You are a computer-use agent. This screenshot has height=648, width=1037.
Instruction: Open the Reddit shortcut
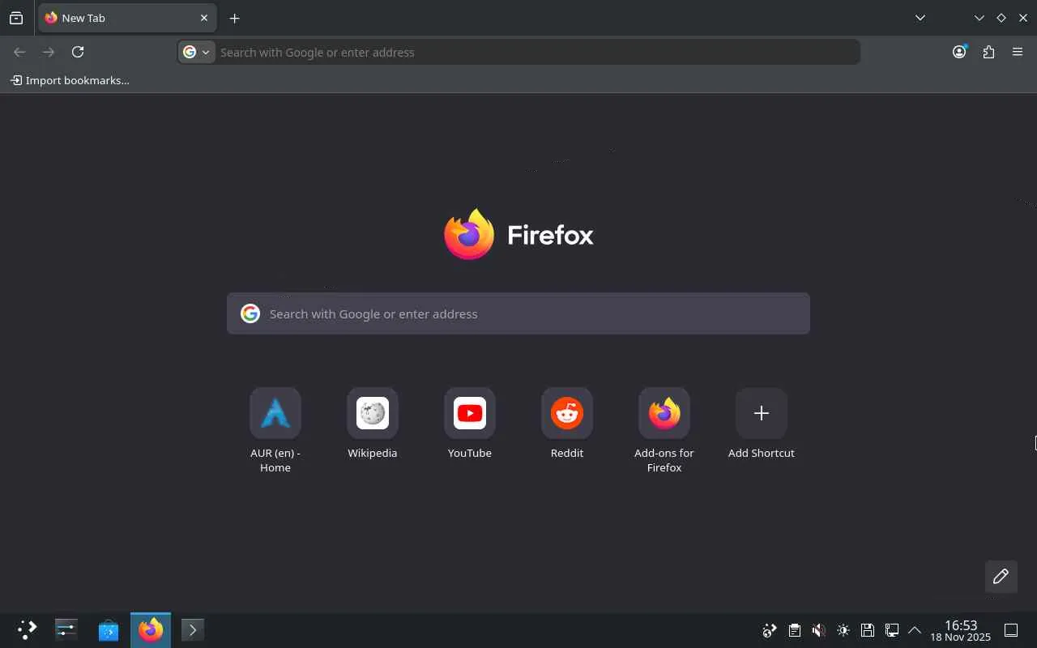pyautogui.click(x=567, y=423)
